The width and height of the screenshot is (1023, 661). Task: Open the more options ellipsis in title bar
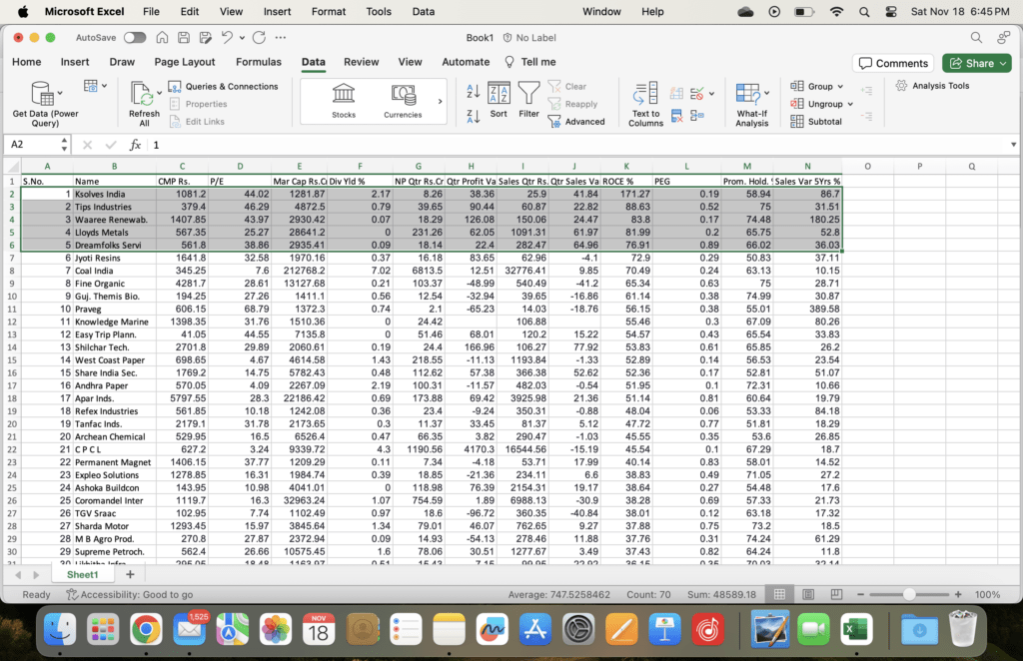point(281,38)
